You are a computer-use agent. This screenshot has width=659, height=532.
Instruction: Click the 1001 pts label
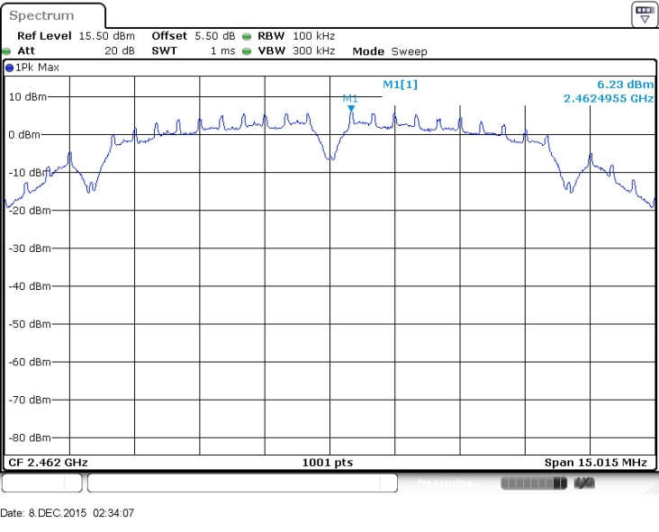click(328, 463)
